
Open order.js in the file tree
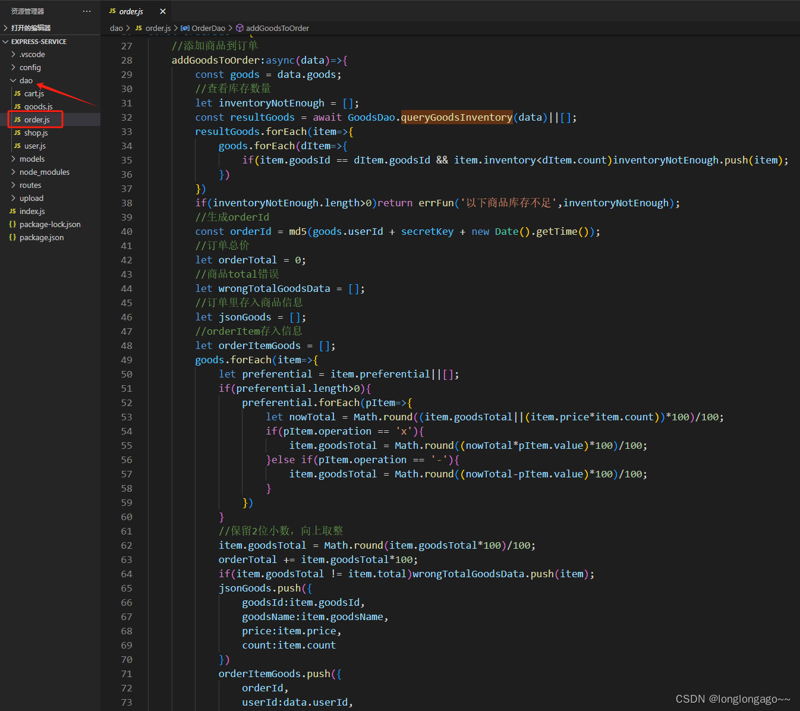[x=37, y=119]
